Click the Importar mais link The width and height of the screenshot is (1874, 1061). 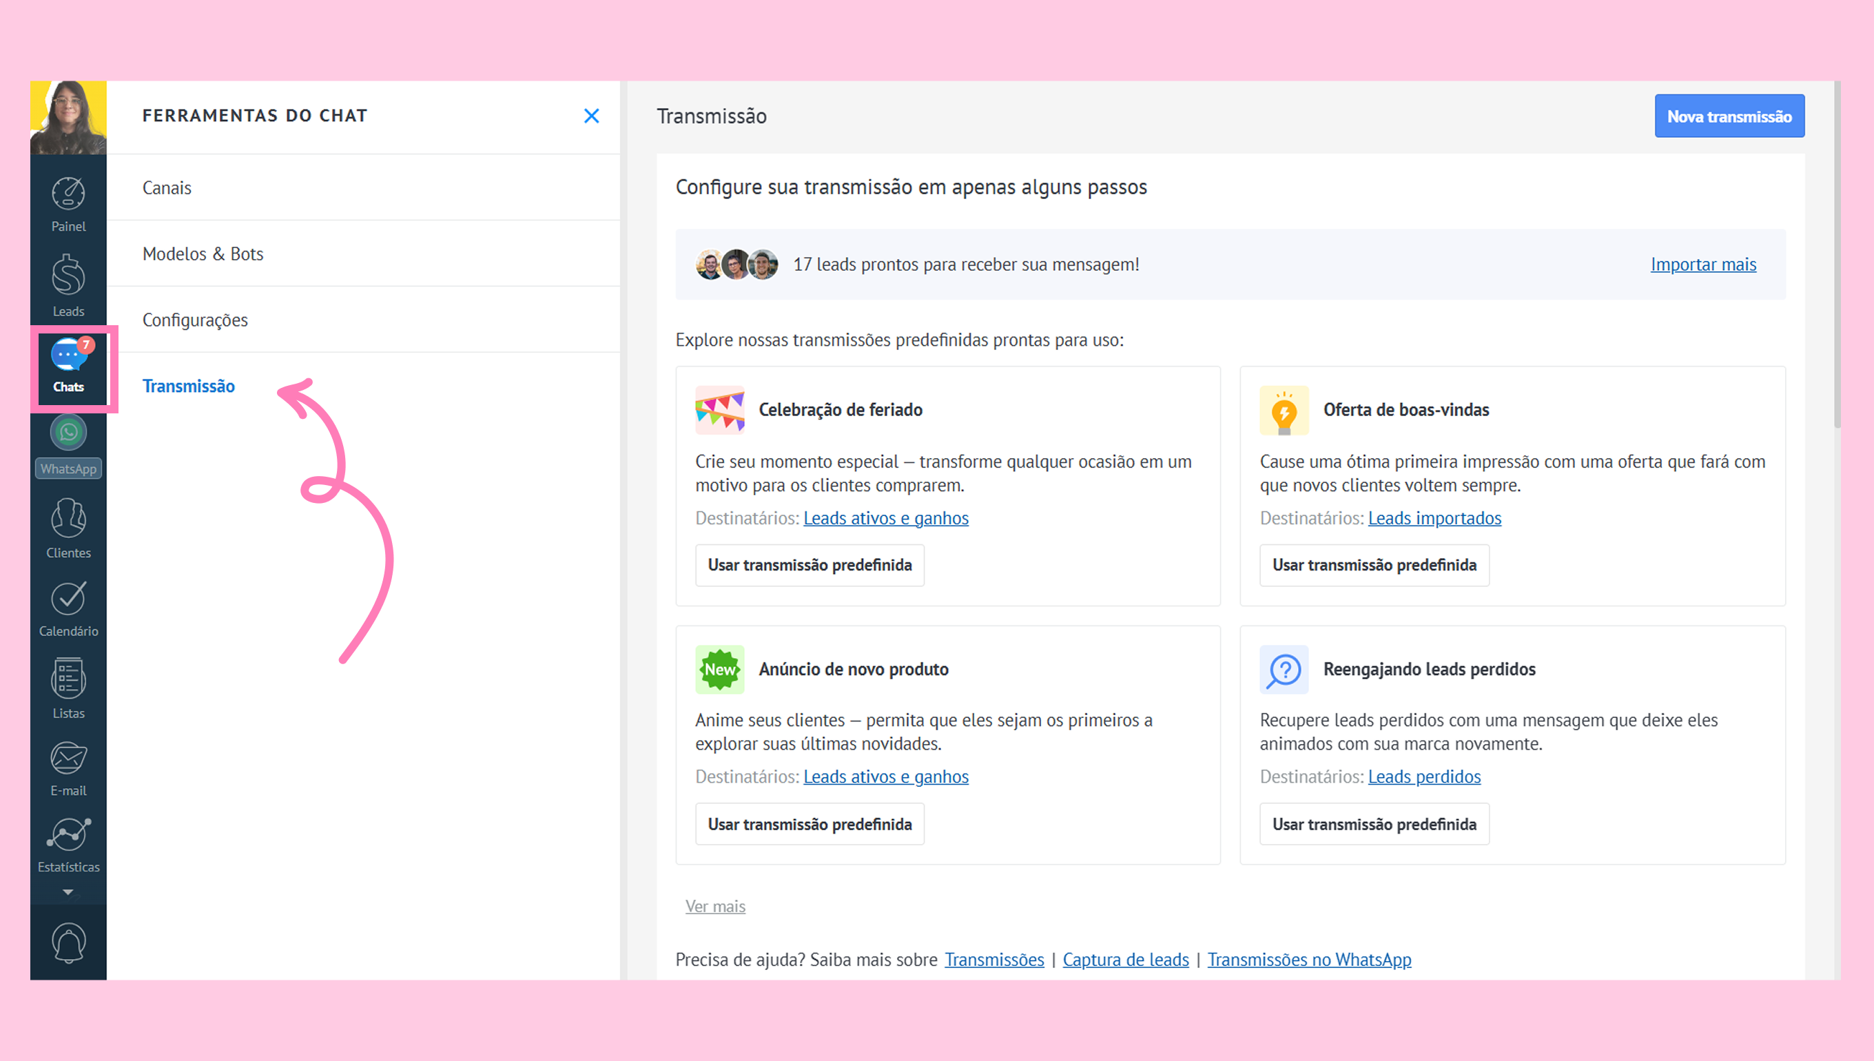point(1702,264)
